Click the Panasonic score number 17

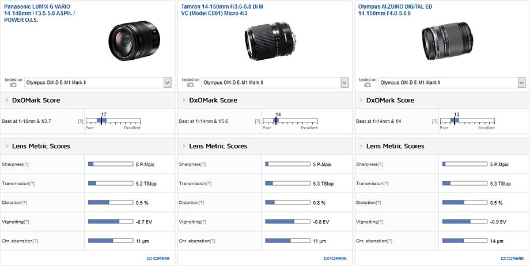coord(104,115)
